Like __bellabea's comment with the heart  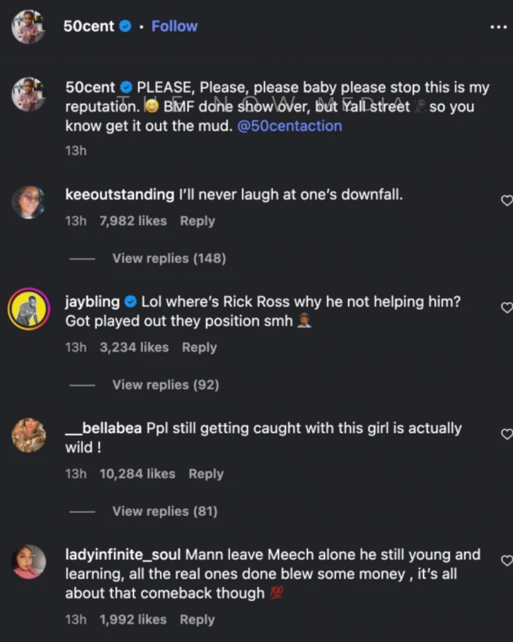(507, 434)
